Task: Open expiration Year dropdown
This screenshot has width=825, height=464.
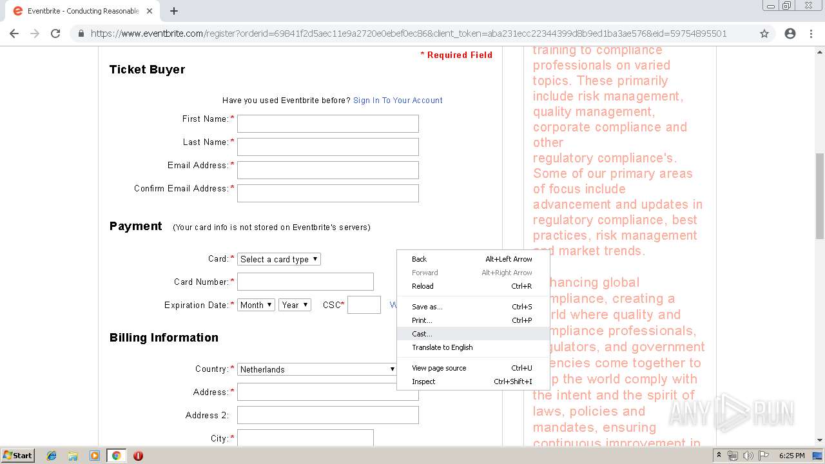Action: point(295,305)
